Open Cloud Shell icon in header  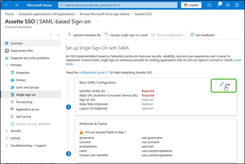point(210,5)
